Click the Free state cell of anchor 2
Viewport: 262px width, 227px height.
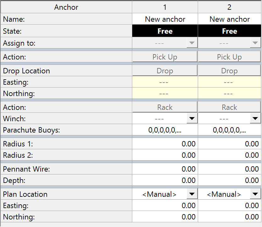click(230, 31)
